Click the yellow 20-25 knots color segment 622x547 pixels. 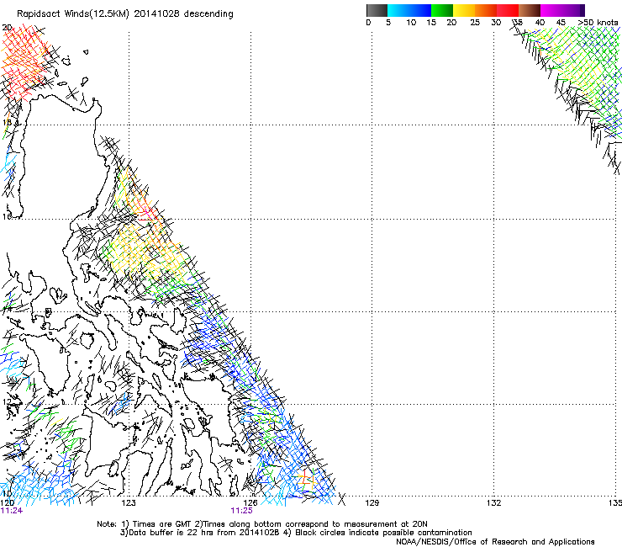pos(464,10)
